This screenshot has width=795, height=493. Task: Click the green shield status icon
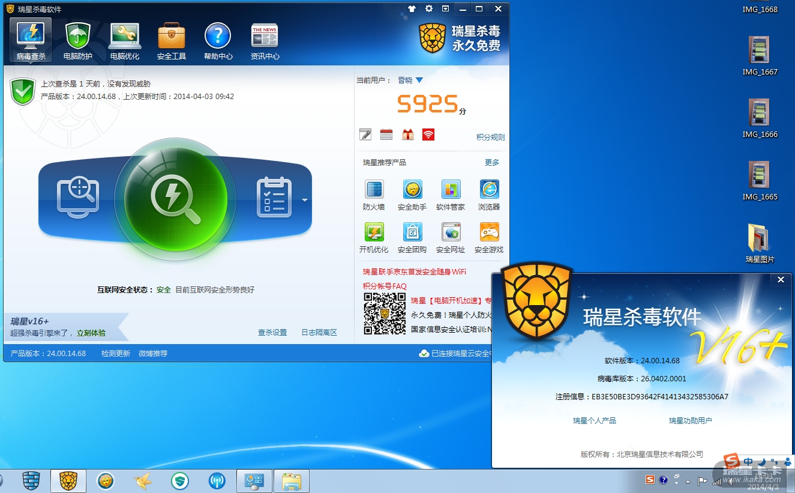tap(23, 91)
